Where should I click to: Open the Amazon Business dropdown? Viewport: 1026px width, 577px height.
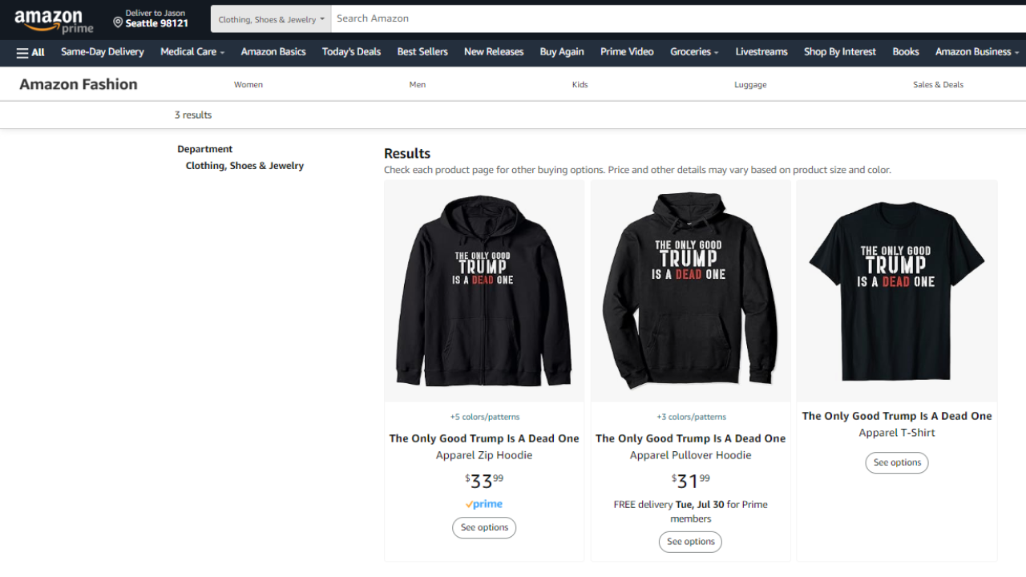976,52
